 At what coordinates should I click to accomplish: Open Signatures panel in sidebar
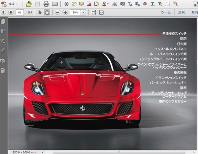(x=3, y=61)
